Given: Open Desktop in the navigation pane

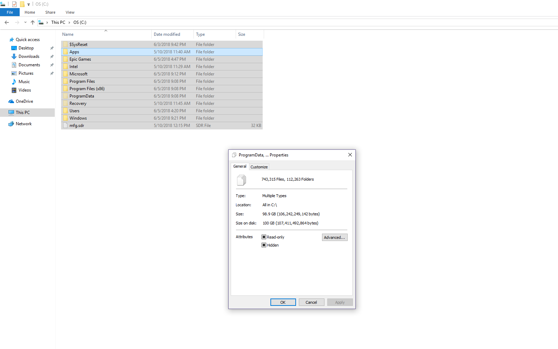Looking at the screenshot, I should (26, 48).
